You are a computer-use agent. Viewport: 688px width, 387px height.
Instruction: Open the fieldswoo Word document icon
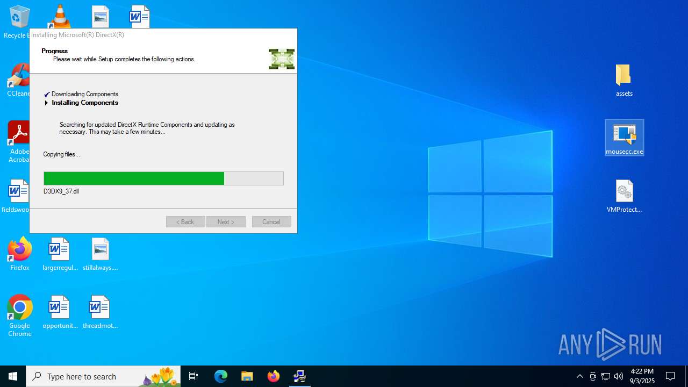[x=17, y=196]
